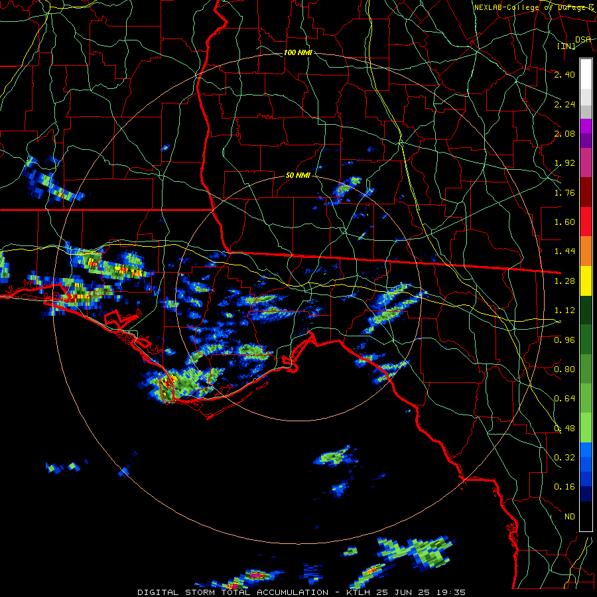Select the 1.60 legend value
597x597 pixels.
coord(564,222)
